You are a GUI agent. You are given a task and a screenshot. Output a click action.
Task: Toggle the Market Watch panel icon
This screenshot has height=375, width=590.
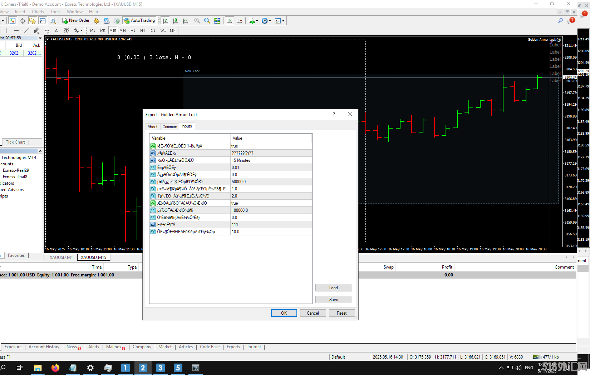point(13,21)
